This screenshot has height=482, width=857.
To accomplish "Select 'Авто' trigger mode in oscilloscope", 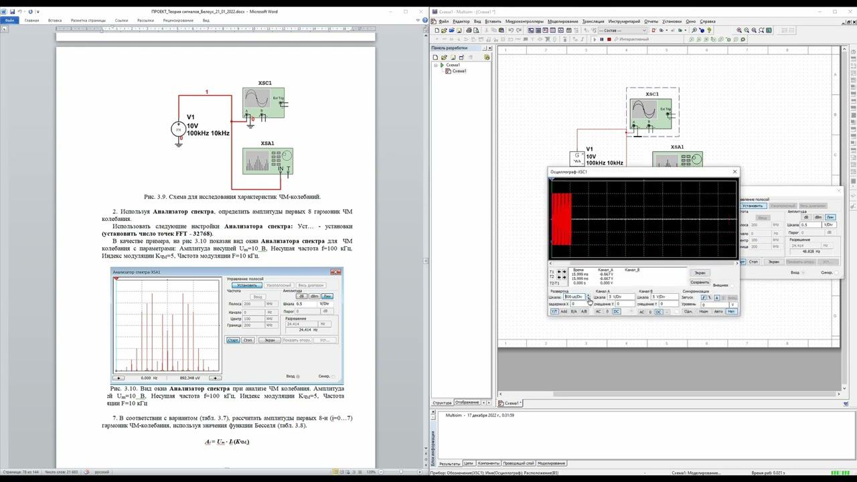I will (718, 311).
